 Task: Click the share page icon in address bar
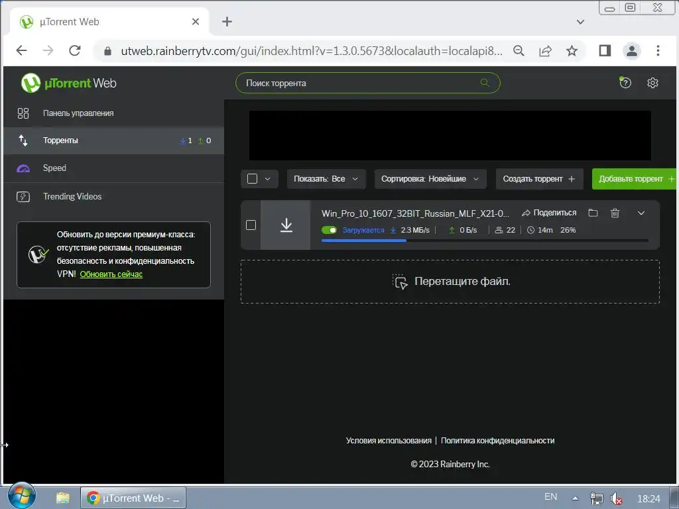[545, 50]
